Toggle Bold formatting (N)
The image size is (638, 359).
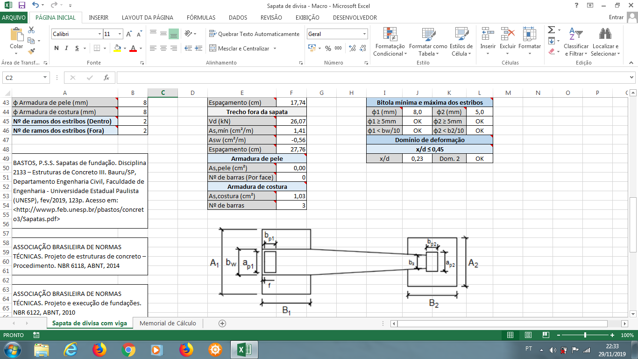(57, 48)
